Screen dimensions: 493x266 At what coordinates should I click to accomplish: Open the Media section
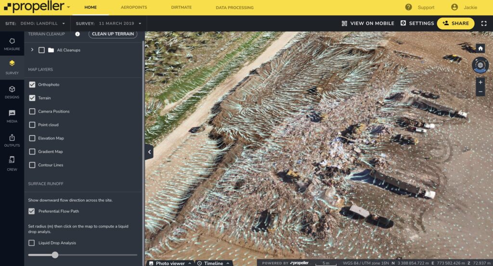(12, 116)
